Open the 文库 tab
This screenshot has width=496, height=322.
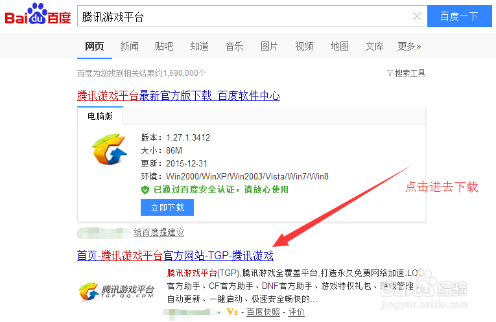tap(374, 47)
